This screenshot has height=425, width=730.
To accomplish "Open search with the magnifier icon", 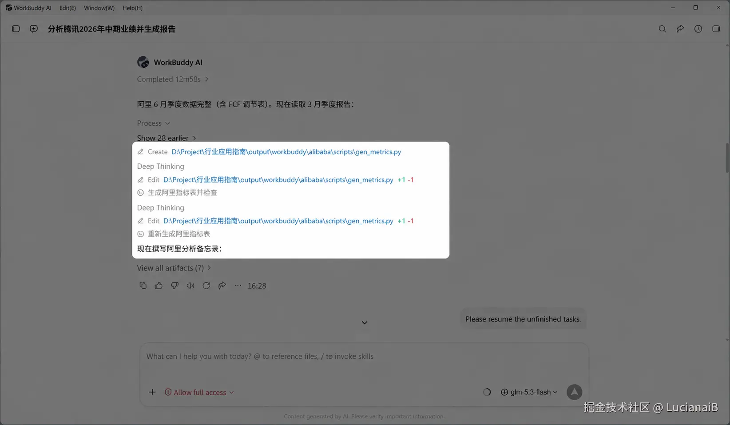I will pyautogui.click(x=662, y=29).
